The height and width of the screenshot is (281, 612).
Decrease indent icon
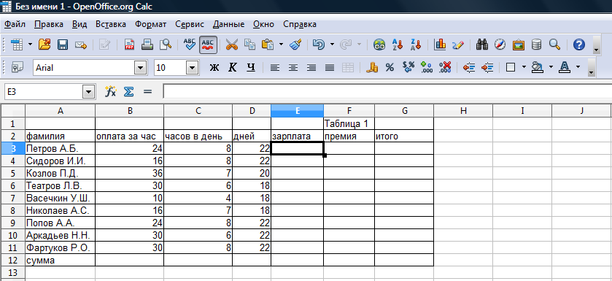(469, 68)
